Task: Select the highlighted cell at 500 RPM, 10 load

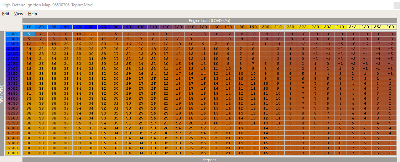Action: click(29, 34)
